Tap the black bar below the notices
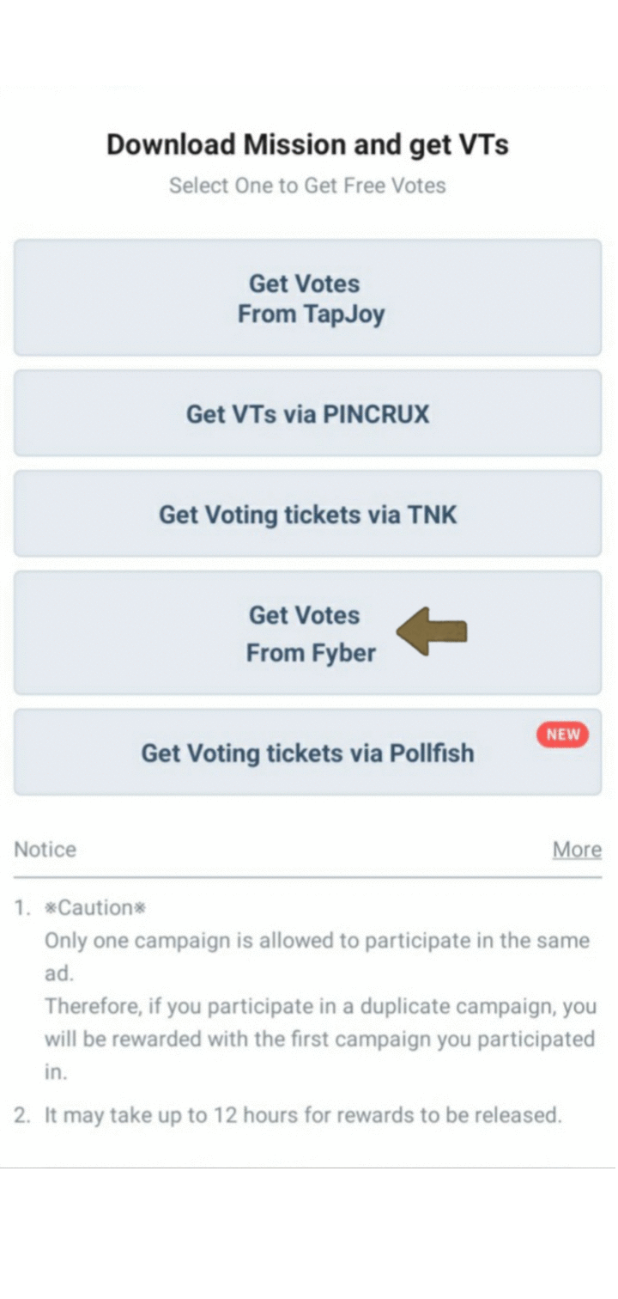The height and width of the screenshot is (1299, 618). 307,1233
